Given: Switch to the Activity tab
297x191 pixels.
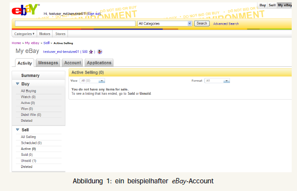Looking at the screenshot, I should 25,63.
